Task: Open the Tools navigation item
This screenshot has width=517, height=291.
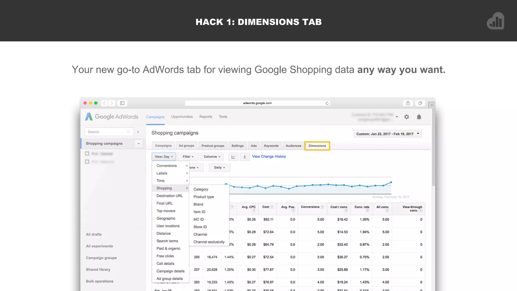Action: point(223,117)
